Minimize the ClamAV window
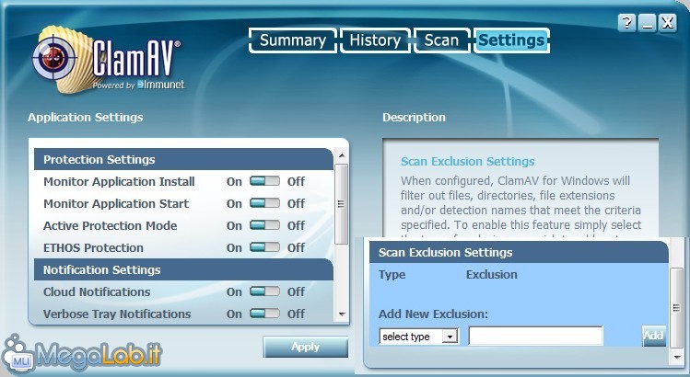The height and width of the screenshot is (377, 690). tap(648, 22)
